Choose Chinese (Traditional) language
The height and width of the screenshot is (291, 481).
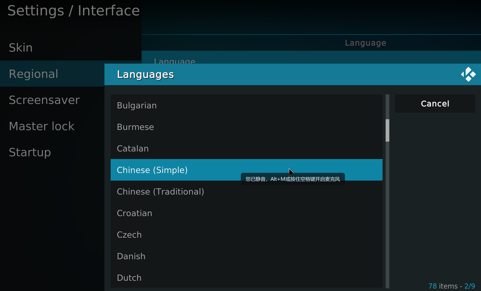tap(160, 192)
